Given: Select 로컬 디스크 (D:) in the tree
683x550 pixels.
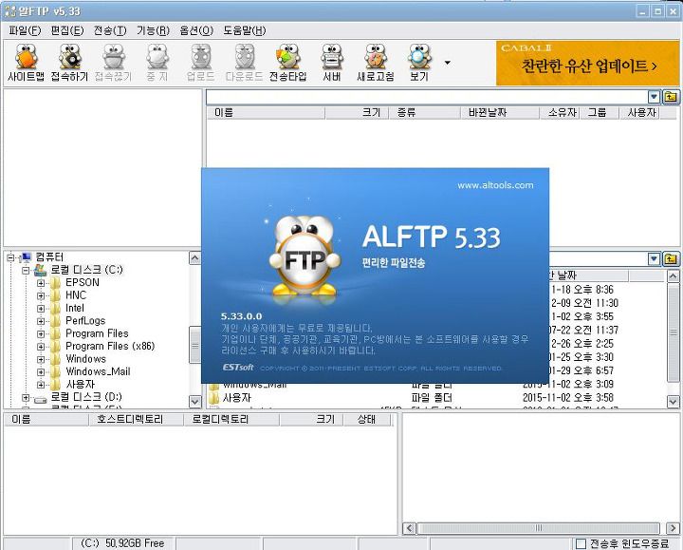Looking at the screenshot, I should (x=86, y=397).
